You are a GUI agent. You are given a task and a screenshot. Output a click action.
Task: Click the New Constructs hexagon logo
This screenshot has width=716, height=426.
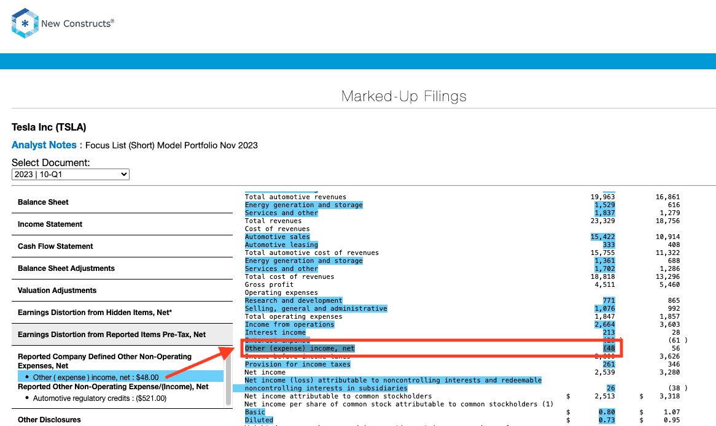click(x=25, y=23)
